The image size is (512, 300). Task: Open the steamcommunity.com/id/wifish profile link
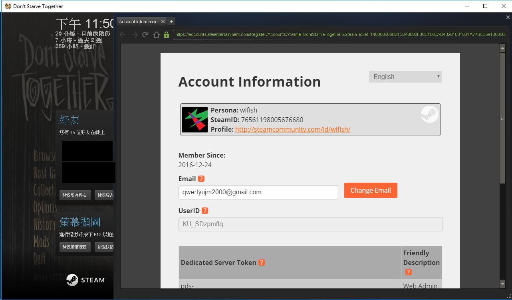click(293, 129)
